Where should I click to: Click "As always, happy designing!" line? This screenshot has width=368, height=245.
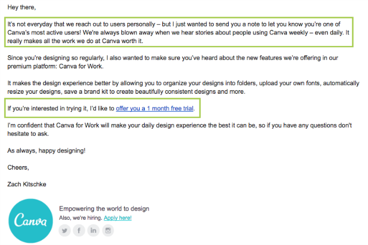[x=47, y=151]
